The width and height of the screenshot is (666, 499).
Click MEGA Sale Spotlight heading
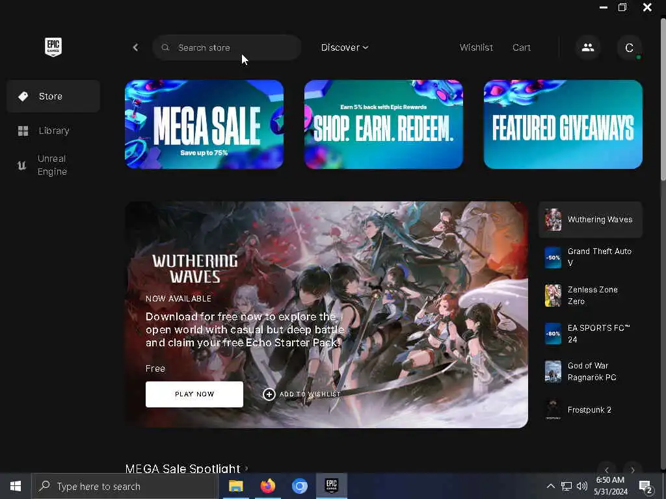tap(183, 468)
